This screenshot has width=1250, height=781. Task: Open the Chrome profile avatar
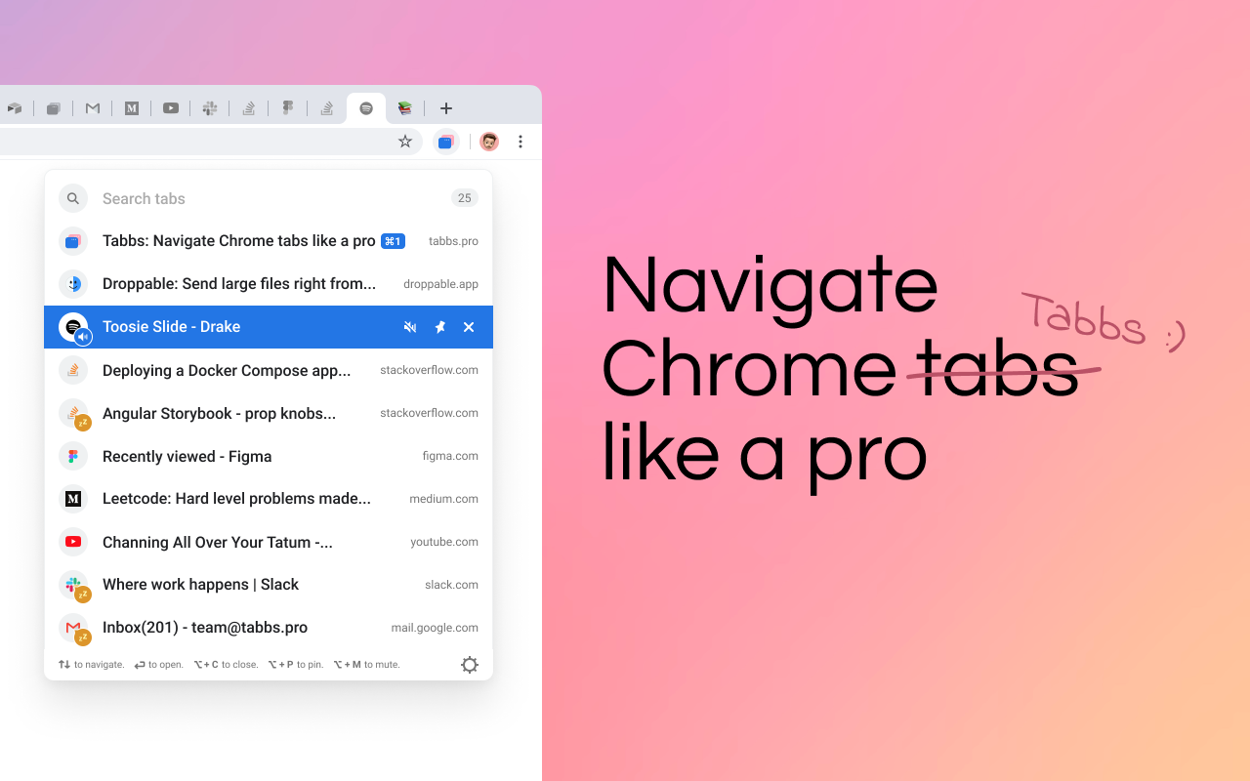(x=489, y=142)
